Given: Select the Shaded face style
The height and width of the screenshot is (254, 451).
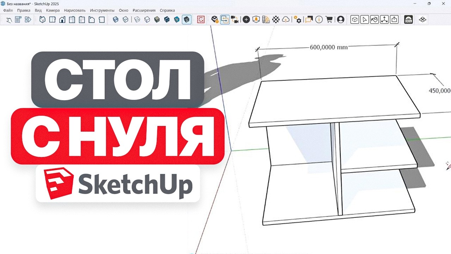Looking at the screenshot, I should (157, 20).
